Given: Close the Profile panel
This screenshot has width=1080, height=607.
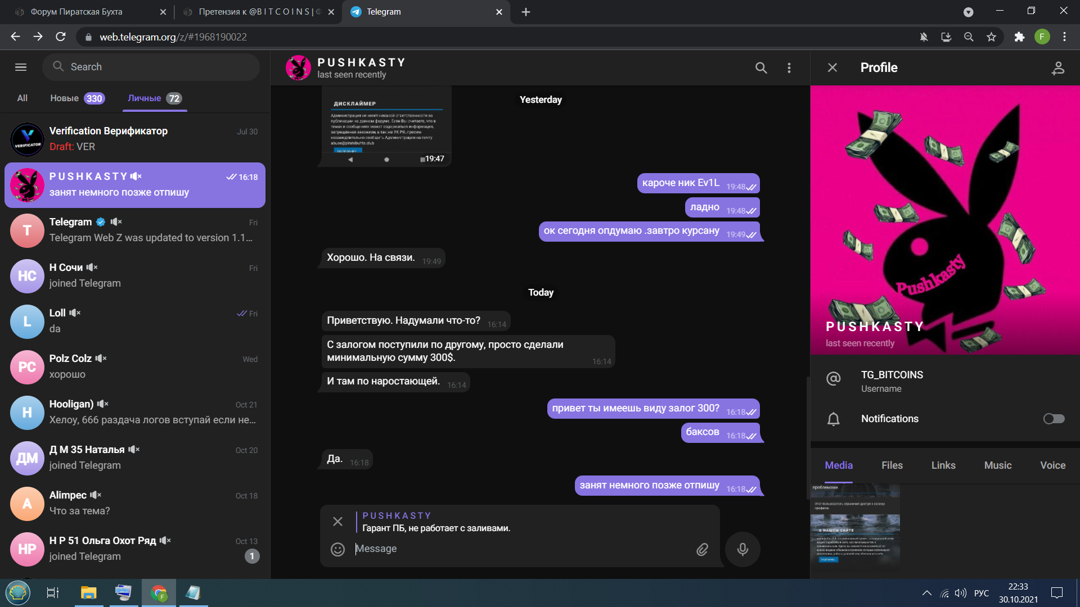Looking at the screenshot, I should (x=832, y=67).
